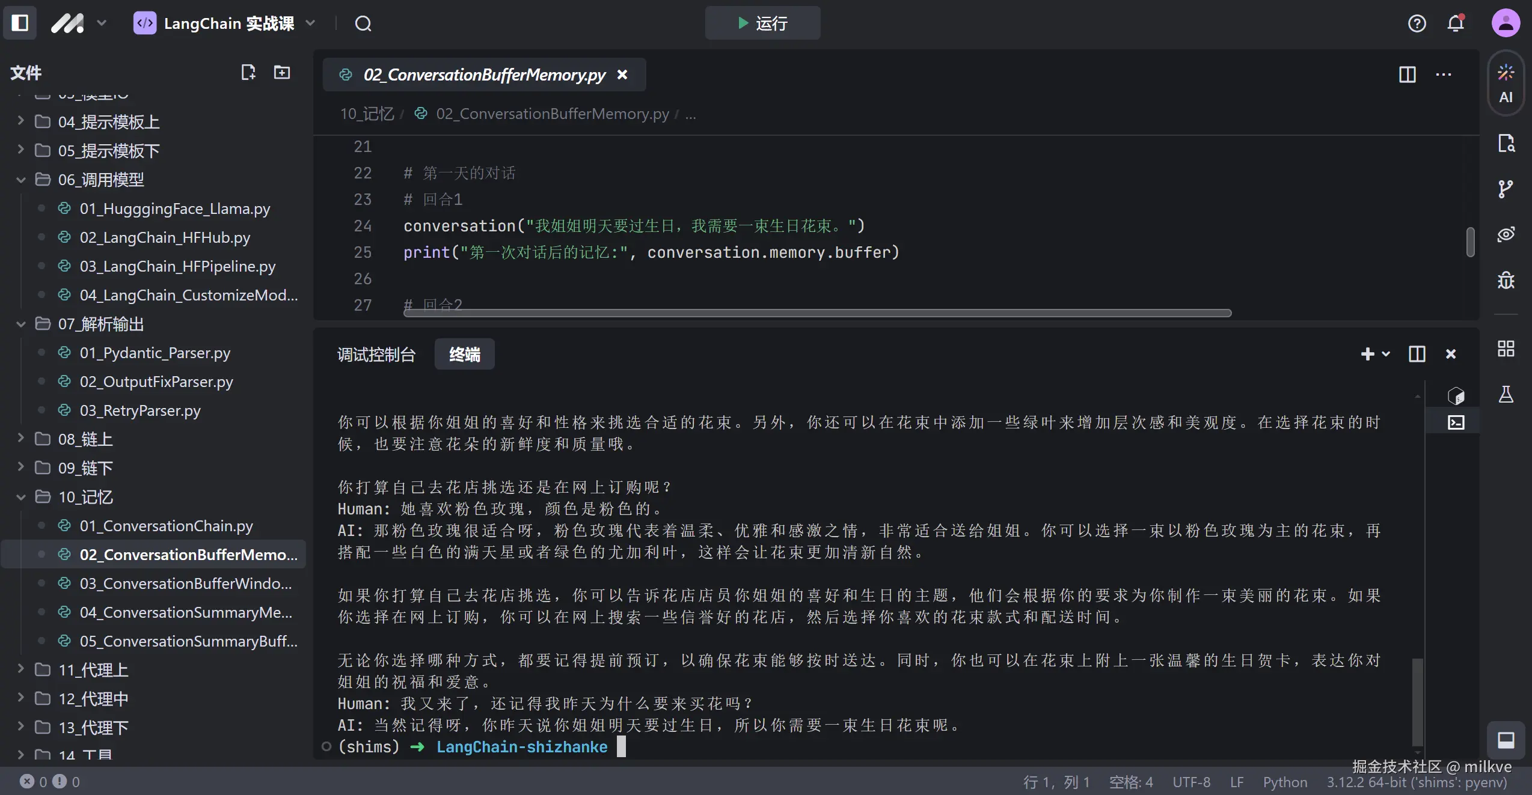This screenshot has height=795, width=1532.
Task: Open the testing flask icon
Action: tap(1507, 394)
